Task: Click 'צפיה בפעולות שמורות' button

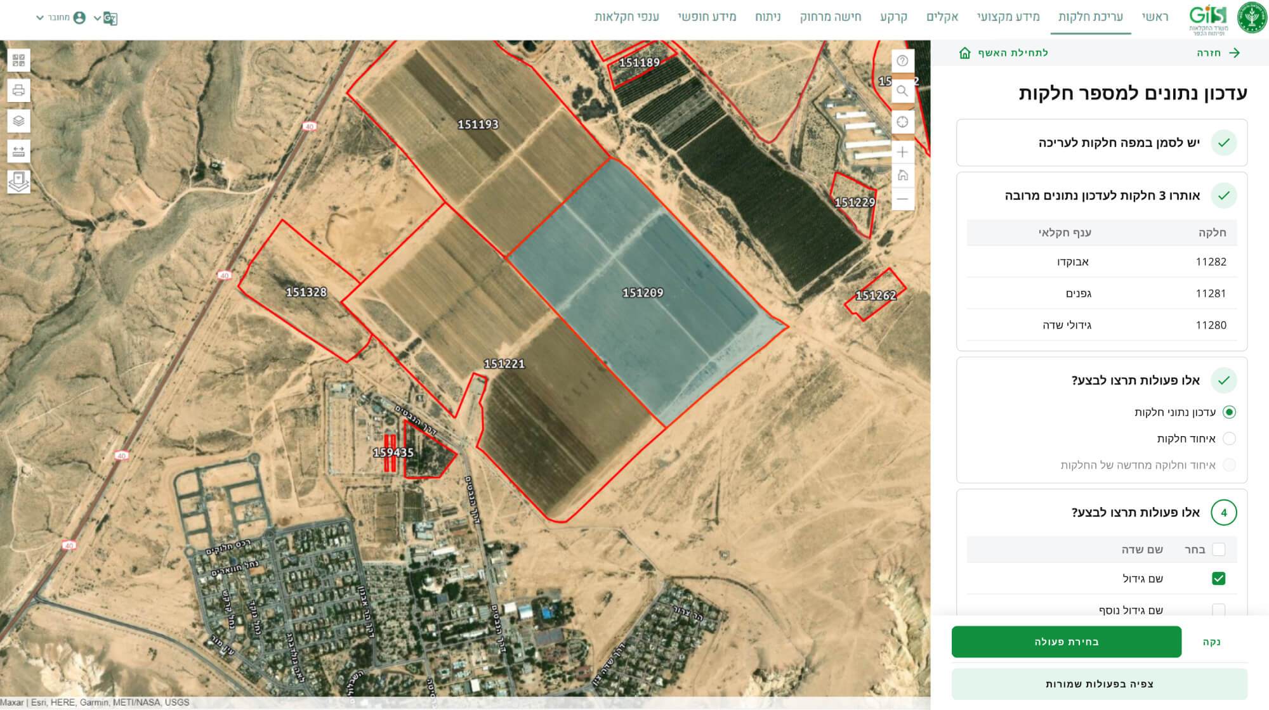Action: pyautogui.click(x=1100, y=684)
